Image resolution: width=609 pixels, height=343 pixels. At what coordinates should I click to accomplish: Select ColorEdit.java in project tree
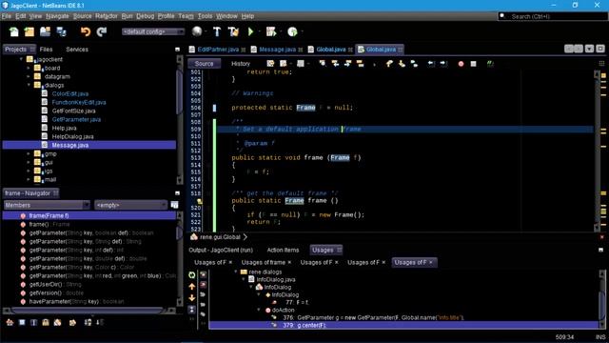[69, 93]
